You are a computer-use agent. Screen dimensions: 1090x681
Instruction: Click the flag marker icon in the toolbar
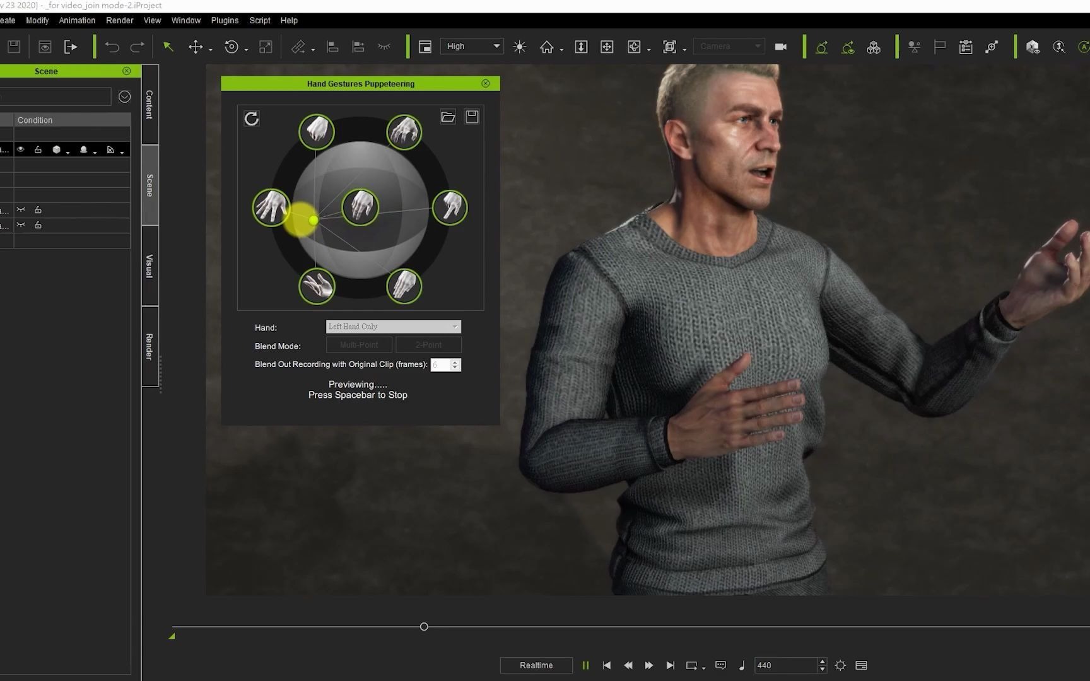coord(940,46)
